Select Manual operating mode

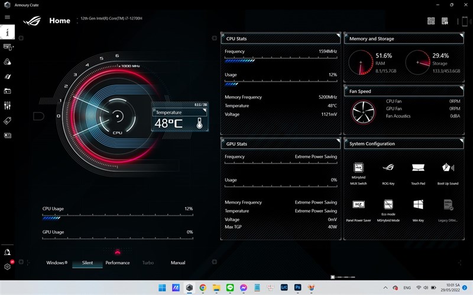pyautogui.click(x=178, y=263)
